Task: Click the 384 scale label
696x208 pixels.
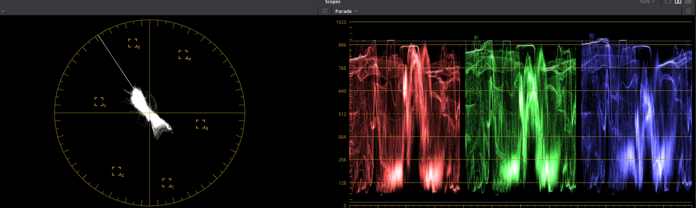Action: pos(342,137)
